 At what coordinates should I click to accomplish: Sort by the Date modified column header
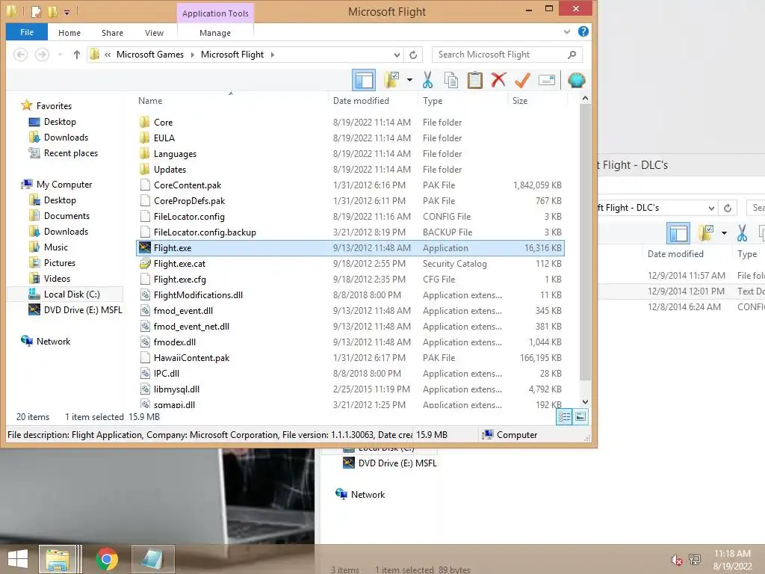(361, 101)
